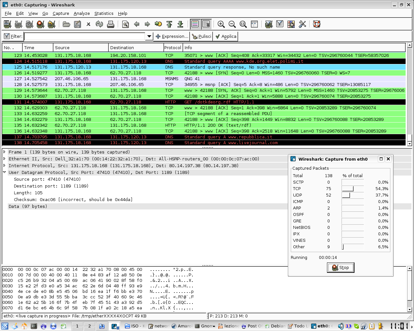Open help lifebuoy icon
The image size is (414, 331).
[317, 24]
